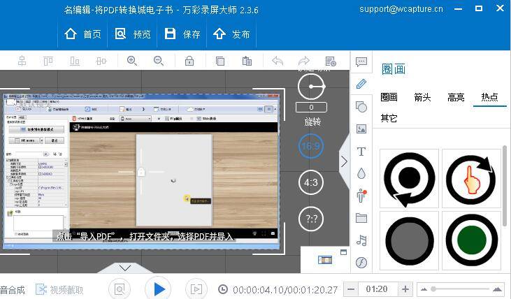Click play-in-frame button right of play
The image size is (511, 299).
click(196, 289)
